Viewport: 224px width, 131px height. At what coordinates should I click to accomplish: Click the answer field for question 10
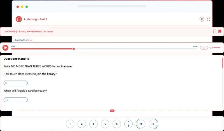click(x=16, y=100)
